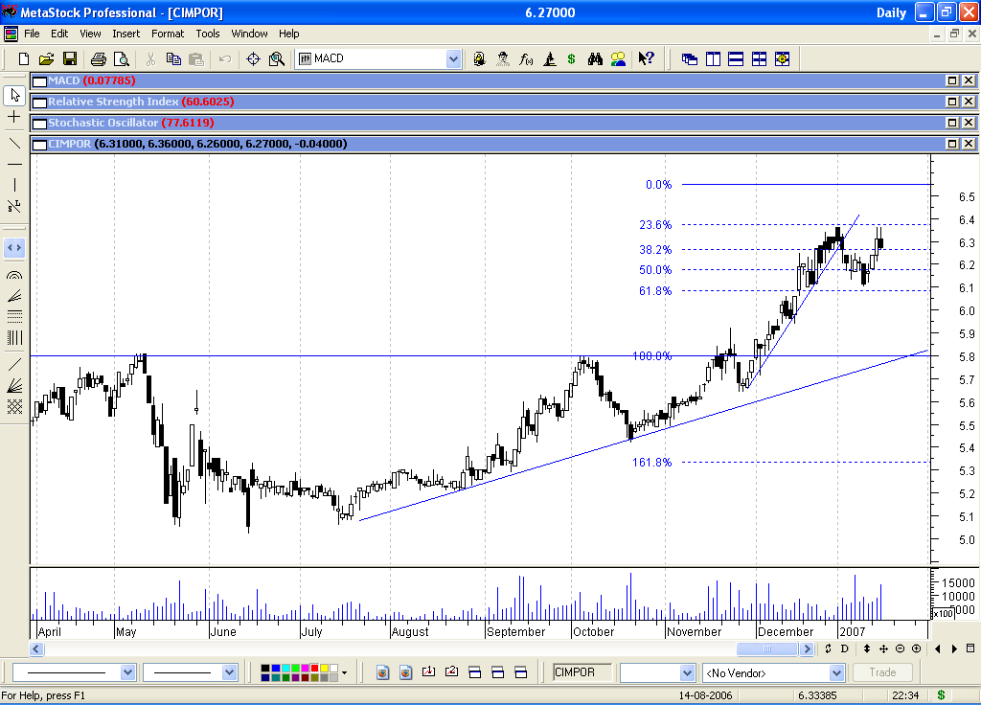Toggle the left-right toolbar switch arrows
981x705 pixels.
click(14, 248)
